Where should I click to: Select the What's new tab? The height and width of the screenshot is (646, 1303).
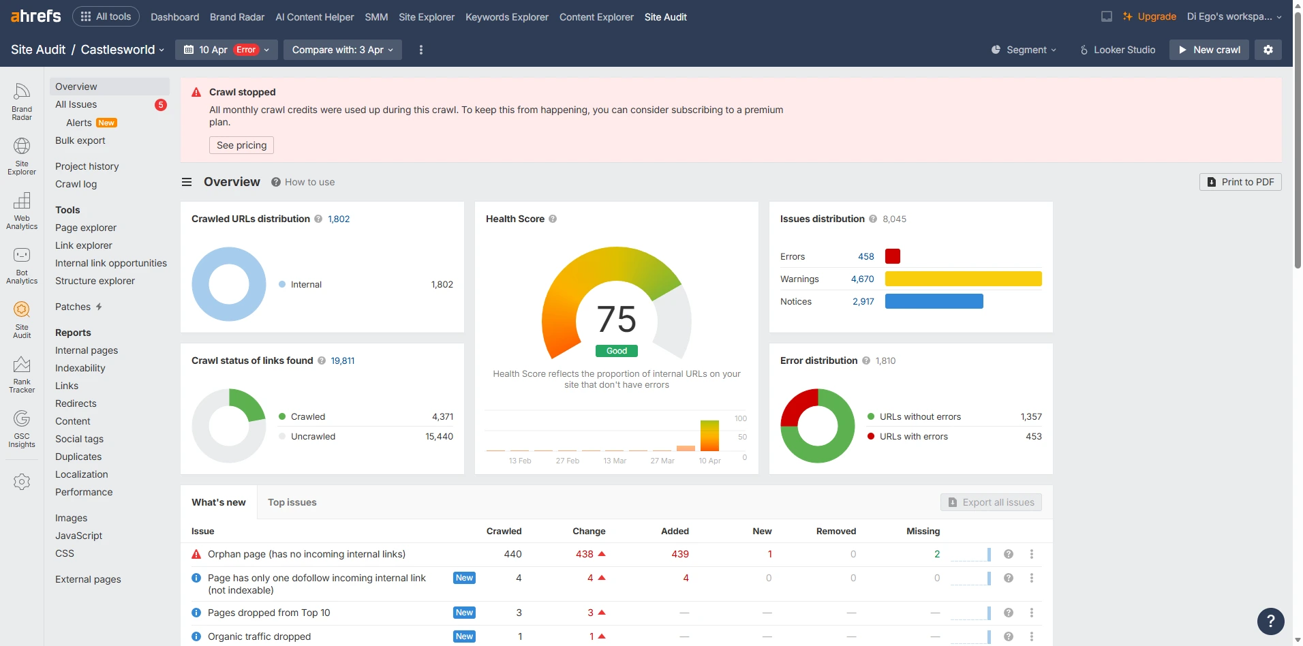(219, 502)
